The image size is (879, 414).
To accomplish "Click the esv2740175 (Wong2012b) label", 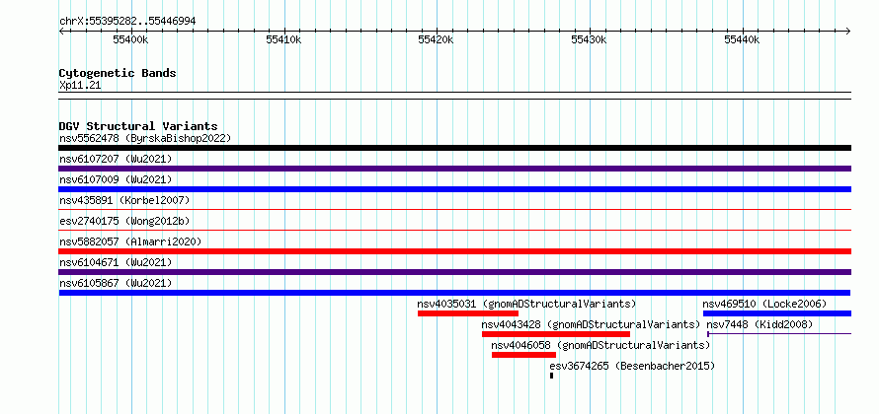I will pos(122,221).
